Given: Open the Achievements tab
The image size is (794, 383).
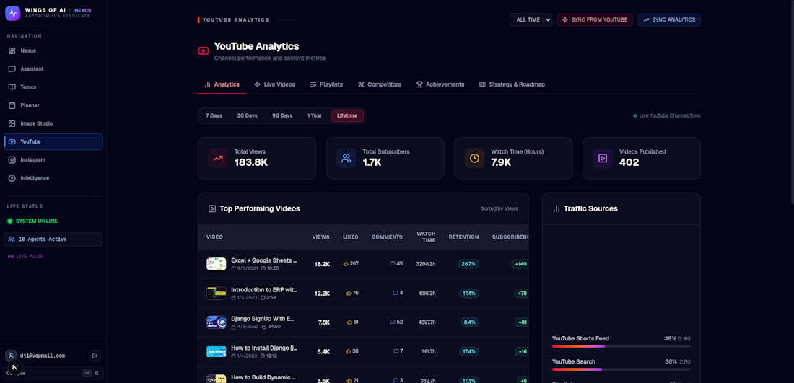Looking at the screenshot, I should tap(440, 84).
